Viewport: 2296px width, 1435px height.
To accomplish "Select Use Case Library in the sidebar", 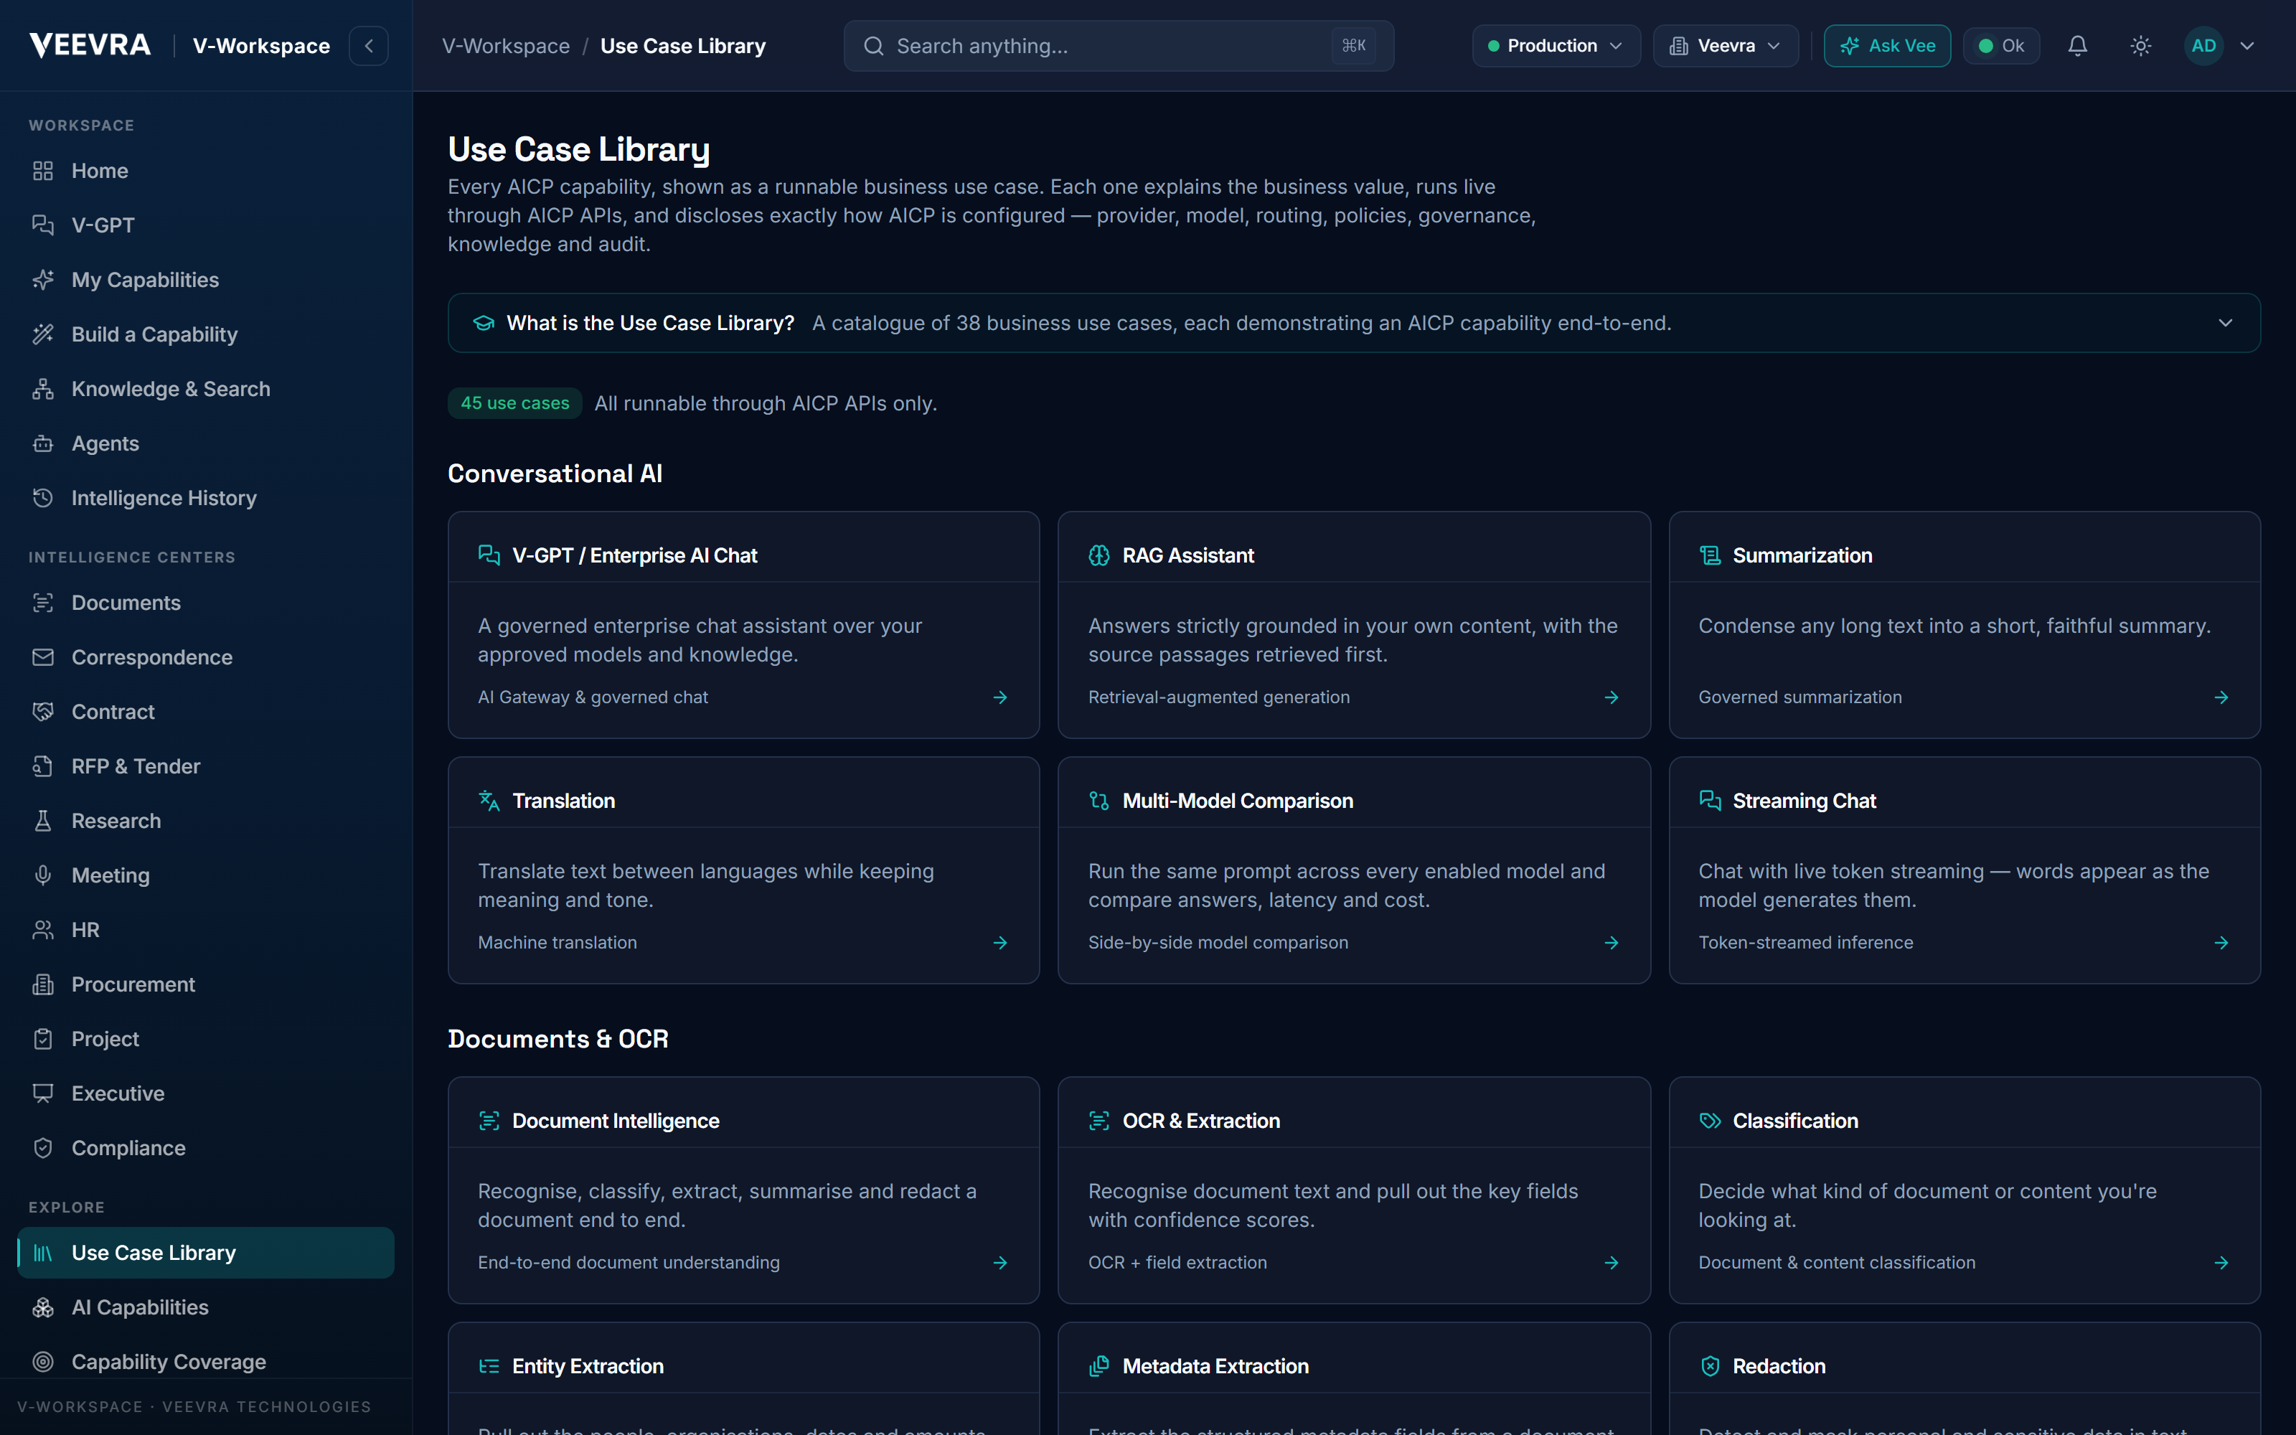I will pyautogui.click(x=205, y=1253).
